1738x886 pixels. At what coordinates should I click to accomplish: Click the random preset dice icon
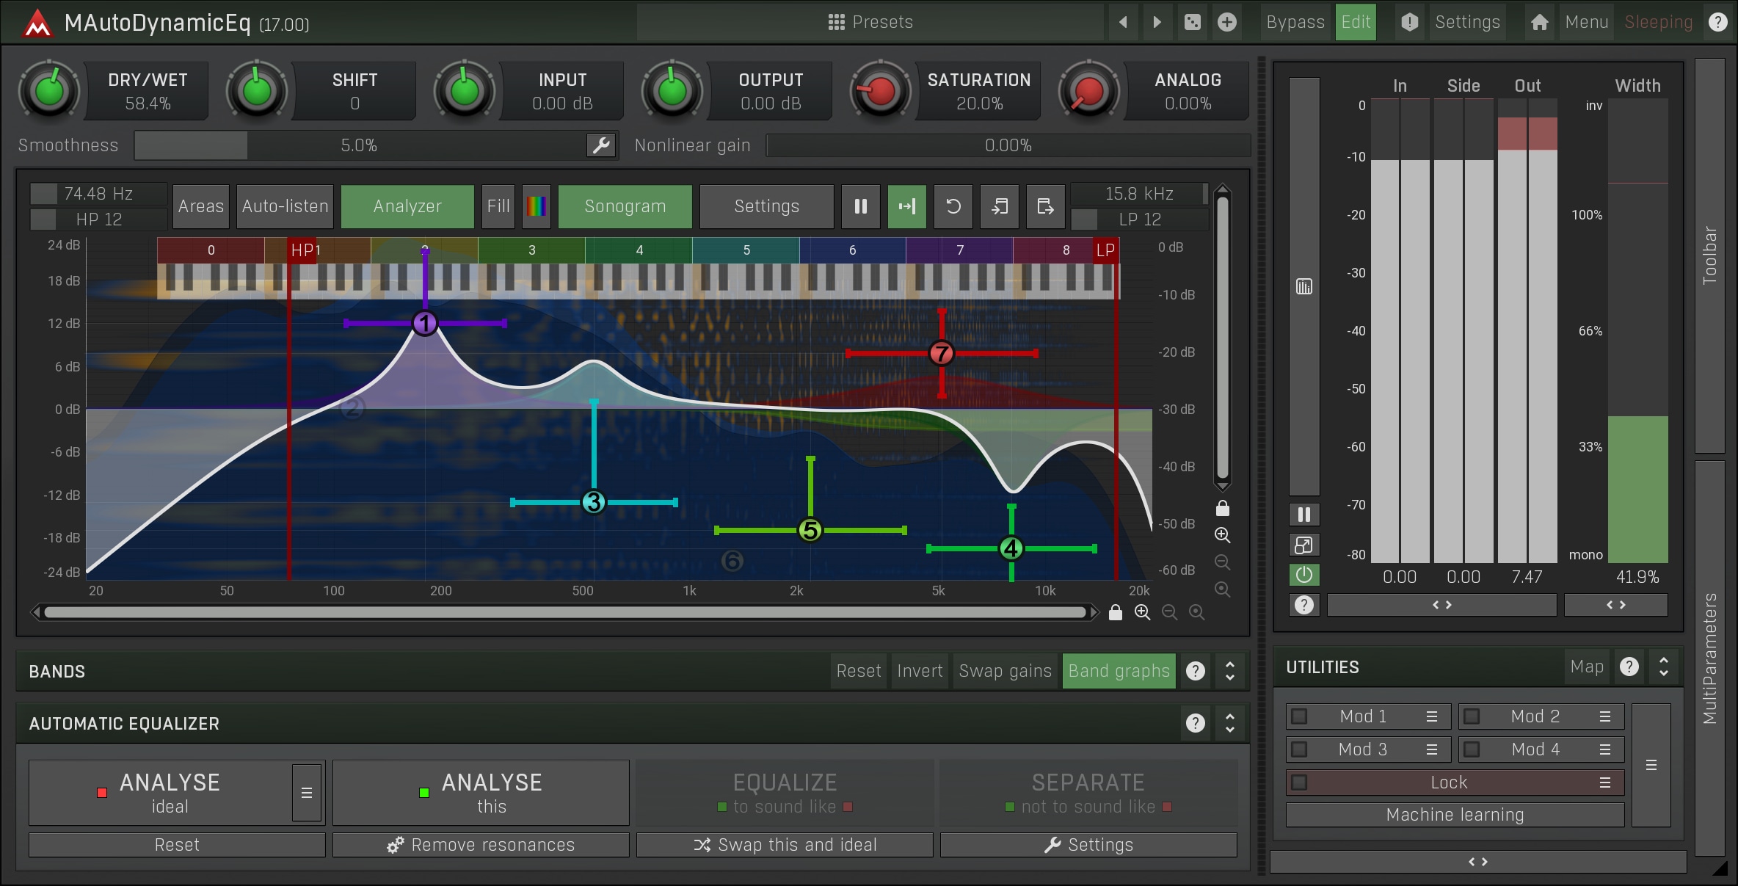[x=1192, y=22]
